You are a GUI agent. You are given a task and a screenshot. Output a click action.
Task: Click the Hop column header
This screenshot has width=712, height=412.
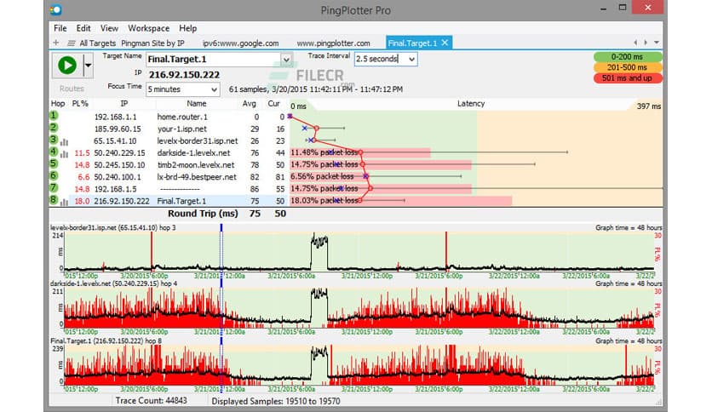point(58,104)
